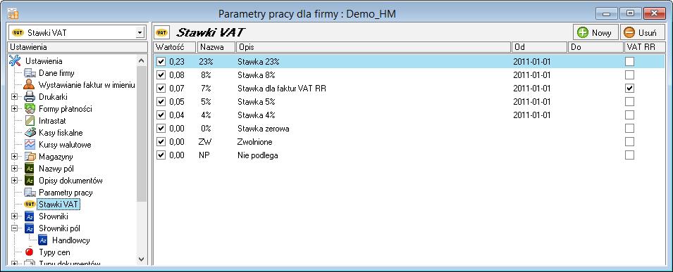Click the Drukarki printer icon
673x272 pixels.
tap(29, 97)
